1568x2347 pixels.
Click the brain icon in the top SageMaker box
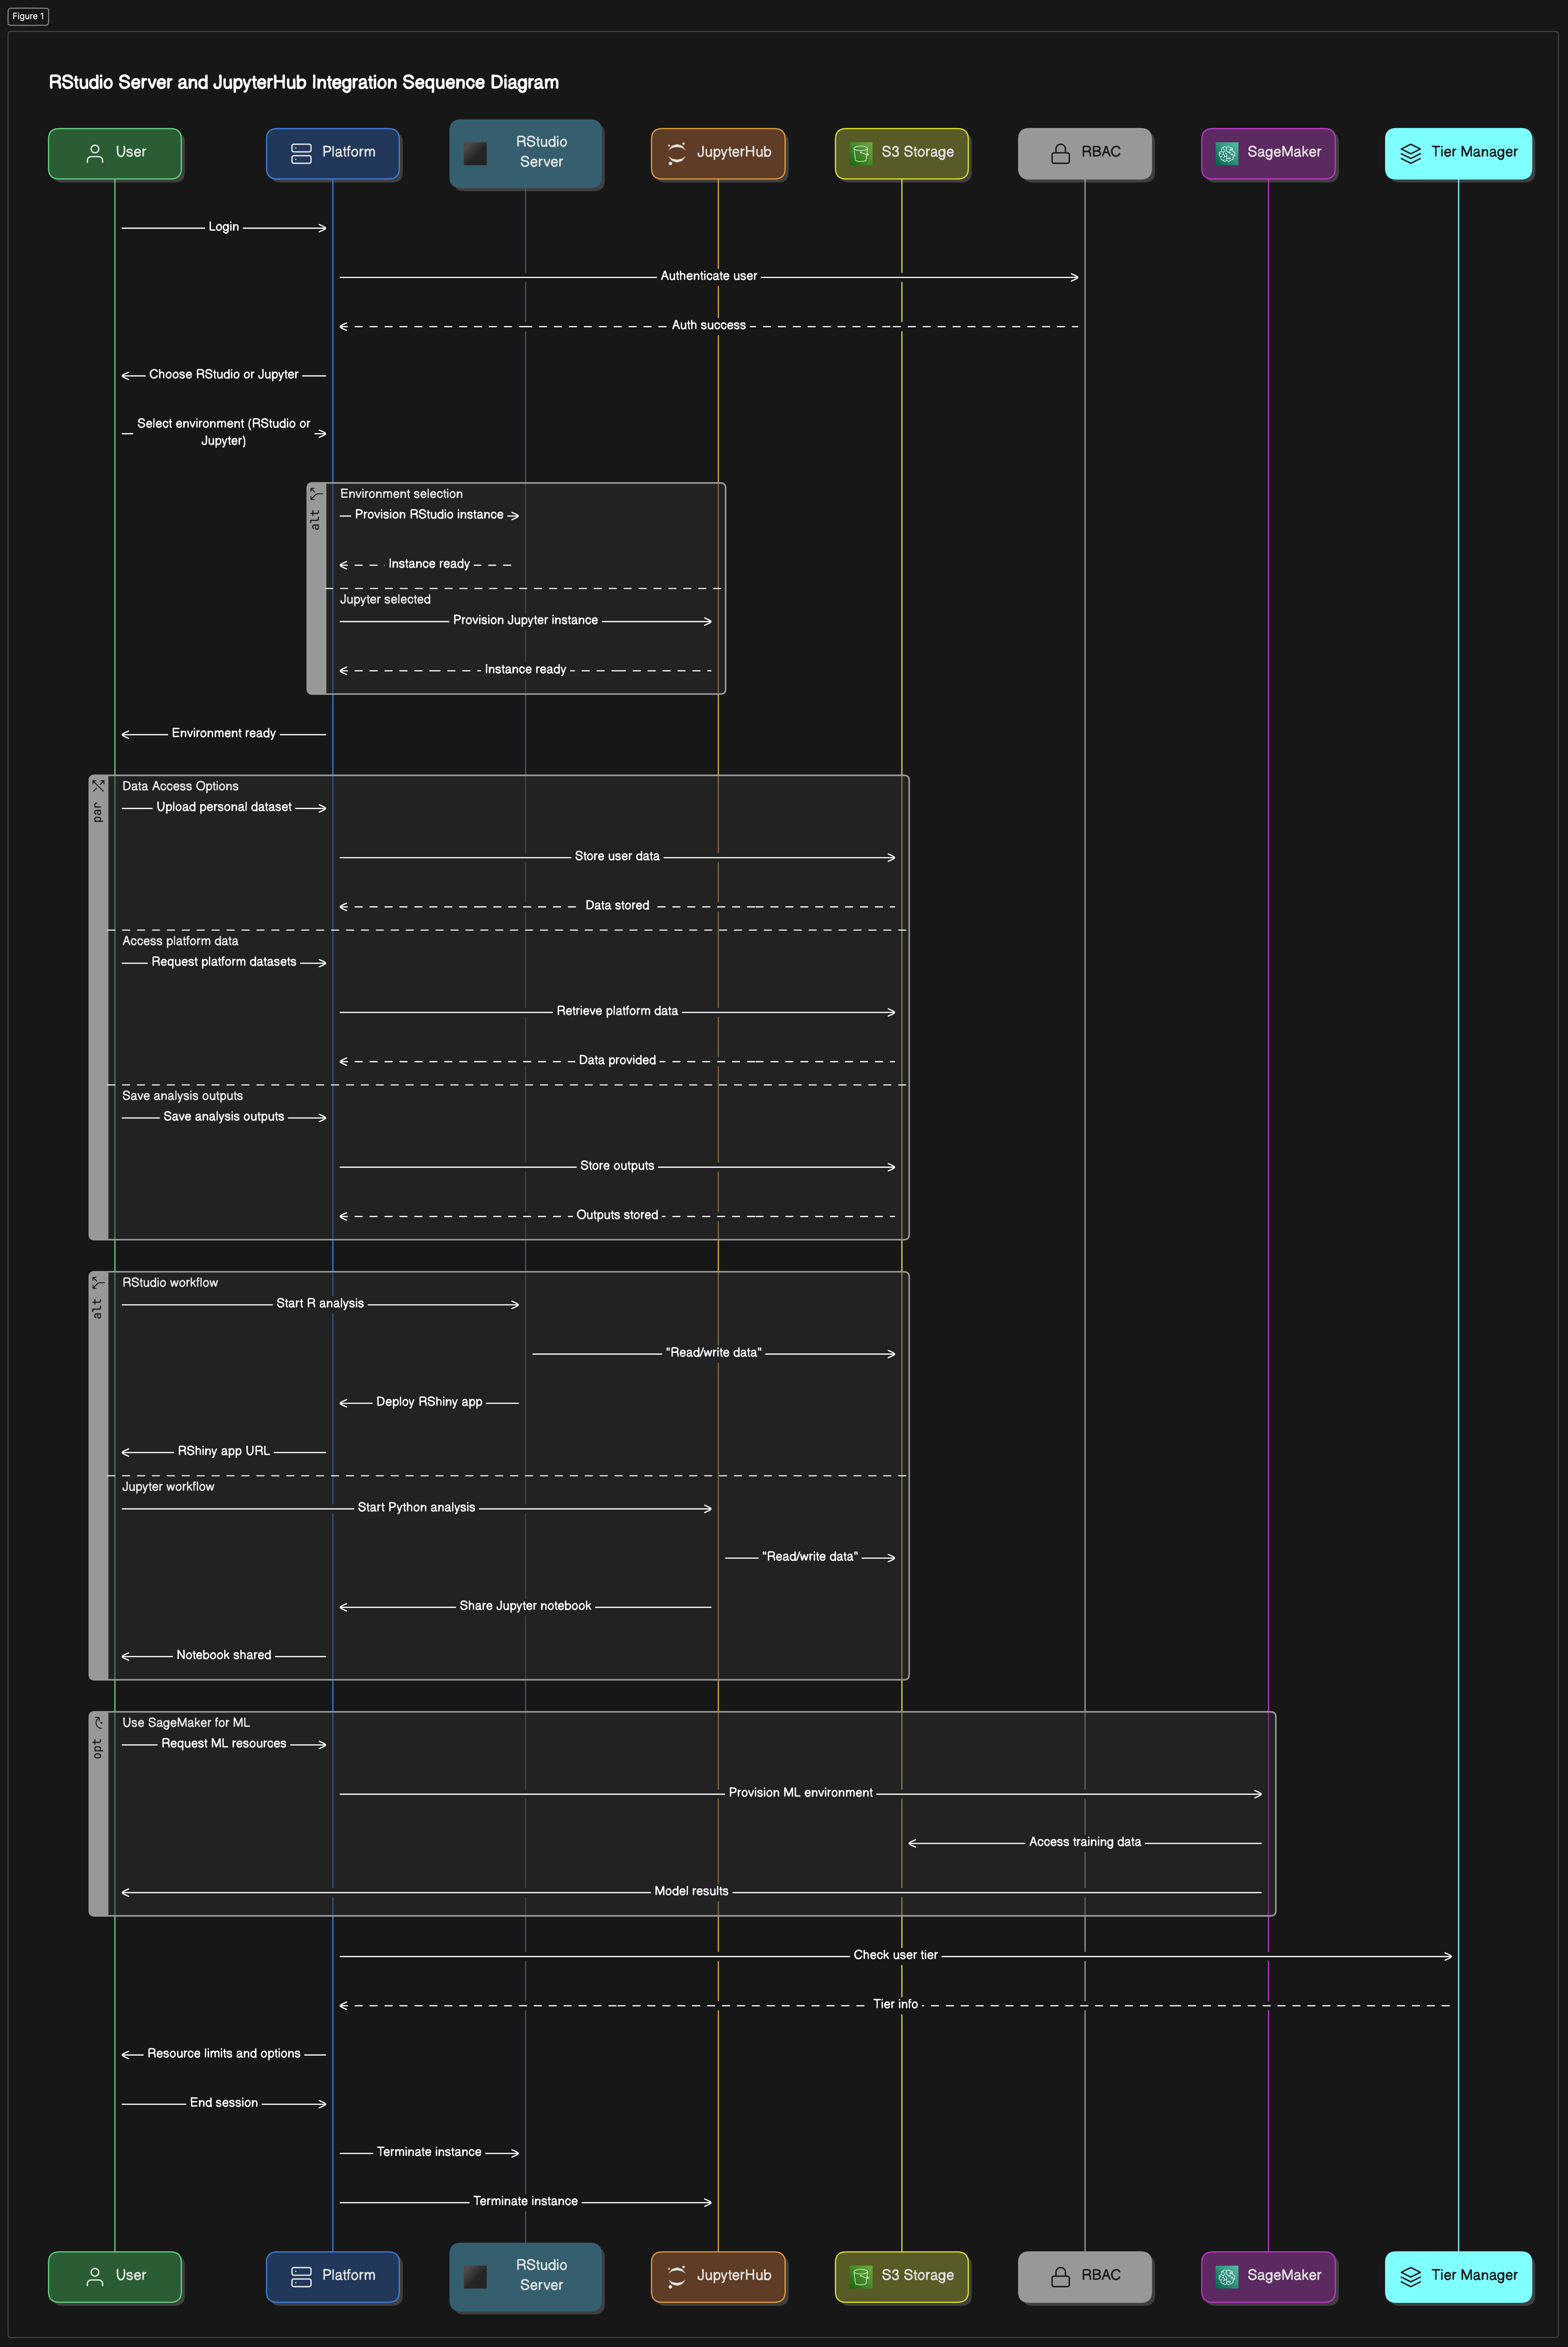pyautogui.click(x=1227, y=153)
